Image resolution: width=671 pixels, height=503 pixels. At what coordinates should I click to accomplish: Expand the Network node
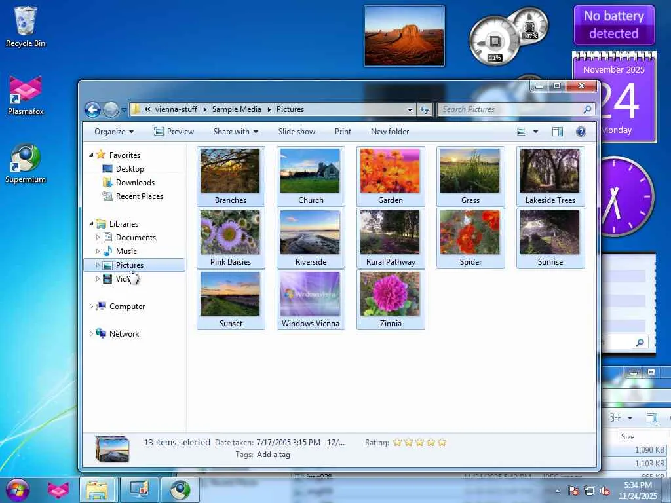point(90,333)
